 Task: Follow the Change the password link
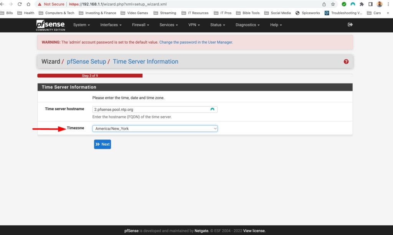pos(196,42)
